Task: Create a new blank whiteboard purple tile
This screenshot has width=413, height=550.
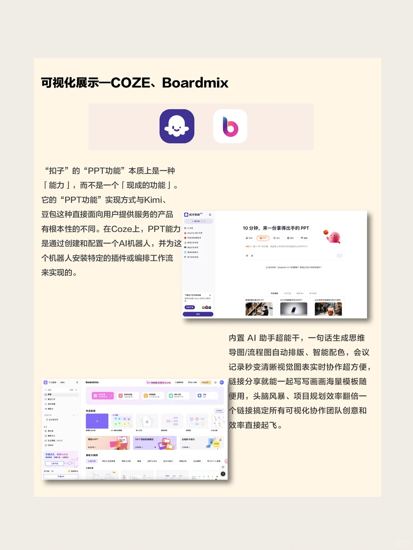Action: pyautogui.click(x=97, y=421)
